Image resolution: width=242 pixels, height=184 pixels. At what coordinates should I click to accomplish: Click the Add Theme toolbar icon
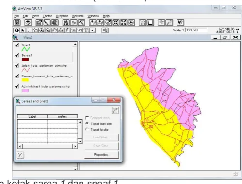[28, 23]
